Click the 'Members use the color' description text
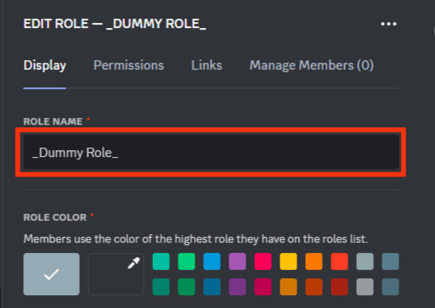 (195, 239)
